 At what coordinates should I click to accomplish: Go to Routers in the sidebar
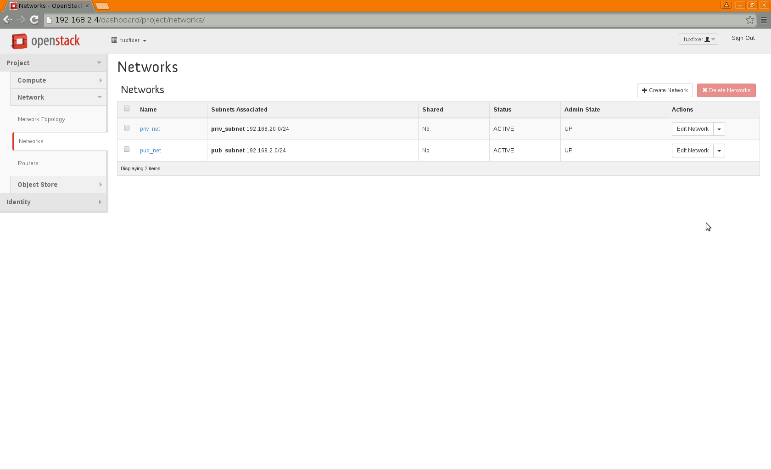click(x=28, y=163)
